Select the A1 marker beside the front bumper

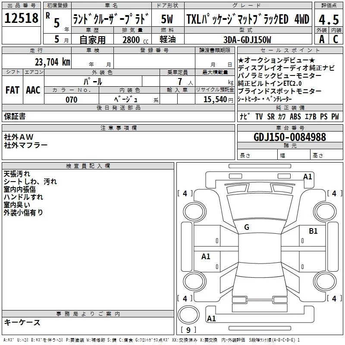[307, 176]
